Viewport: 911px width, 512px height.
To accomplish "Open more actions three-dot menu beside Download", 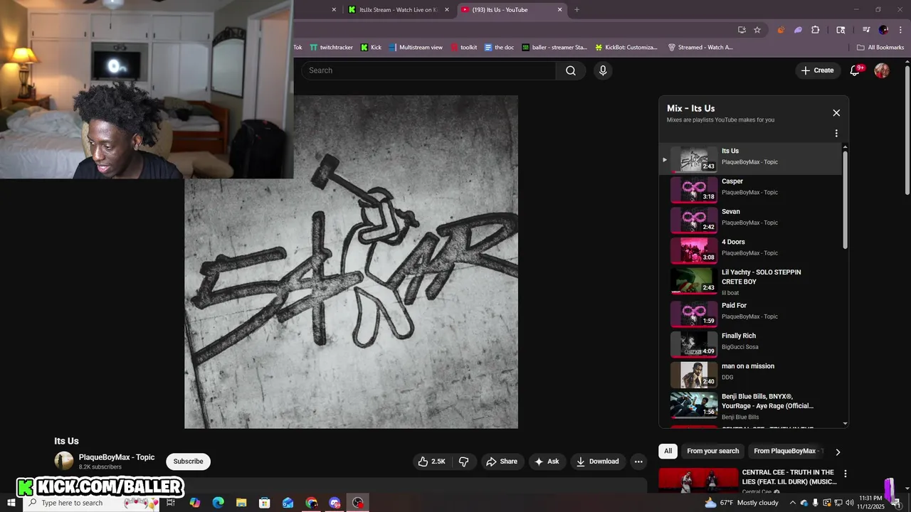I will coord(638,462).
